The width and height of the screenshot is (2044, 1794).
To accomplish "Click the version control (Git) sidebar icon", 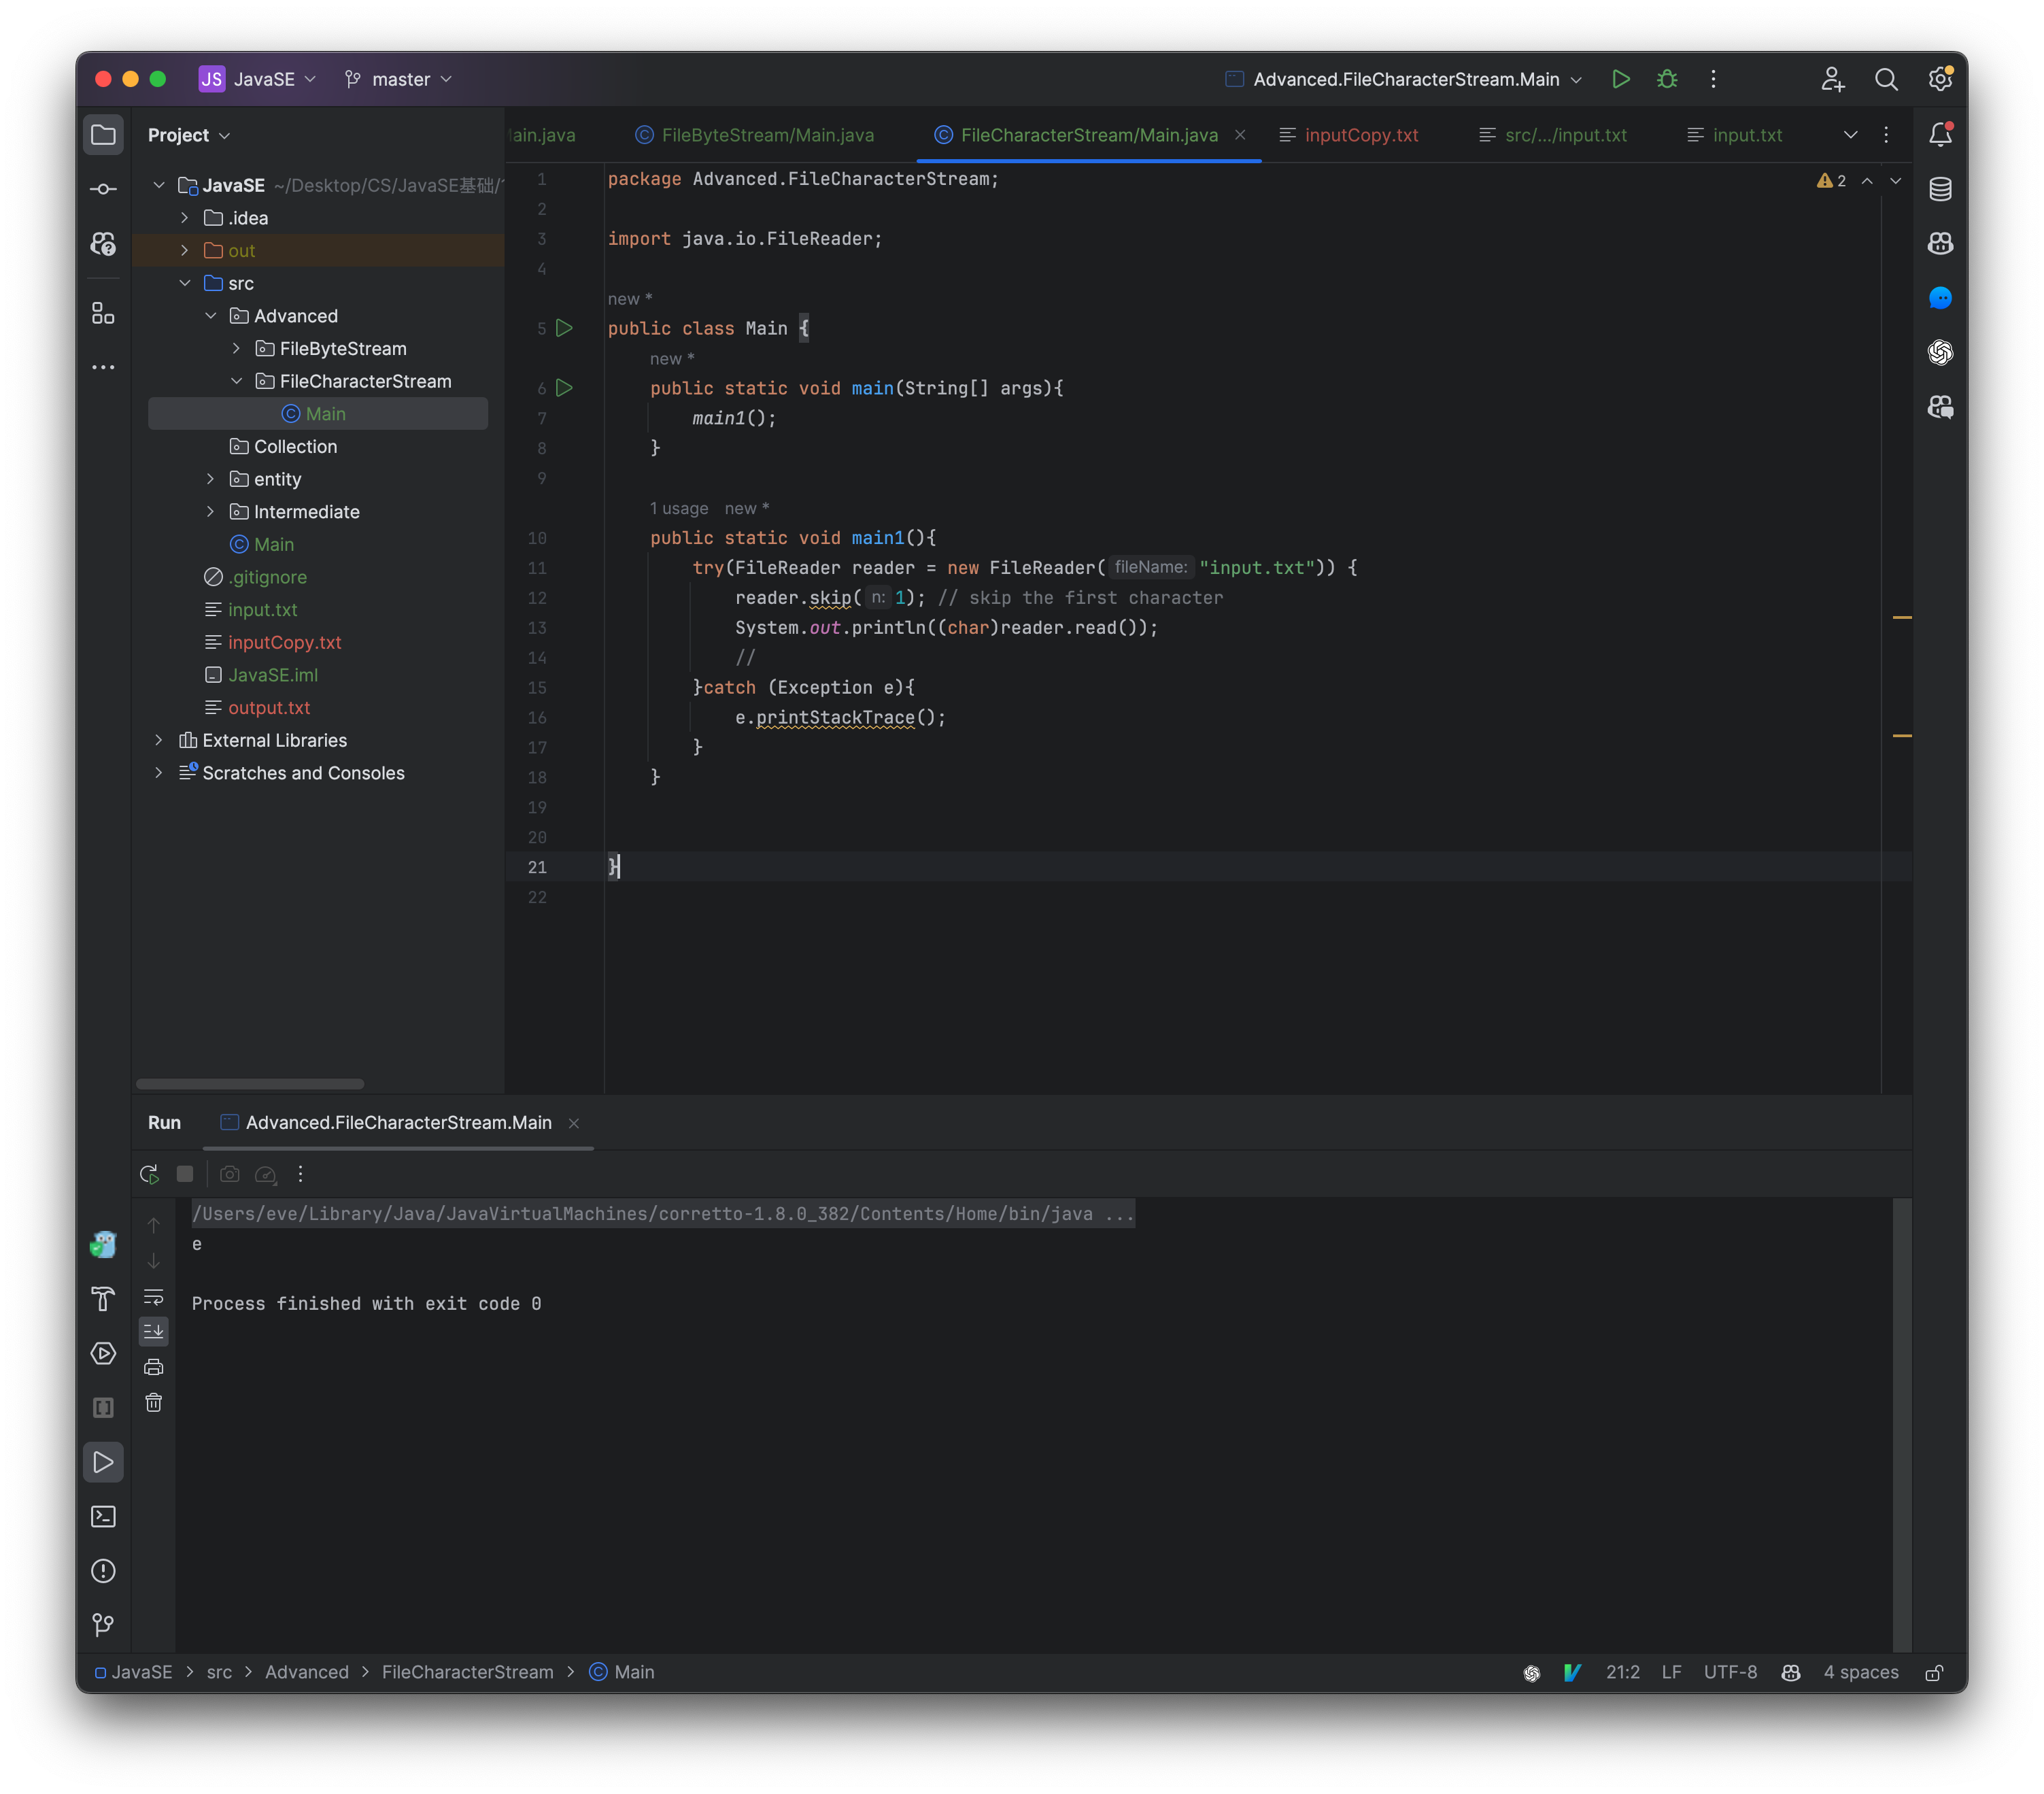I will click(104, 190).
